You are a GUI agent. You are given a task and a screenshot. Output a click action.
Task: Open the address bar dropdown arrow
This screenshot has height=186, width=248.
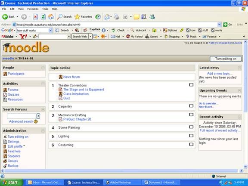click(220, 25)
